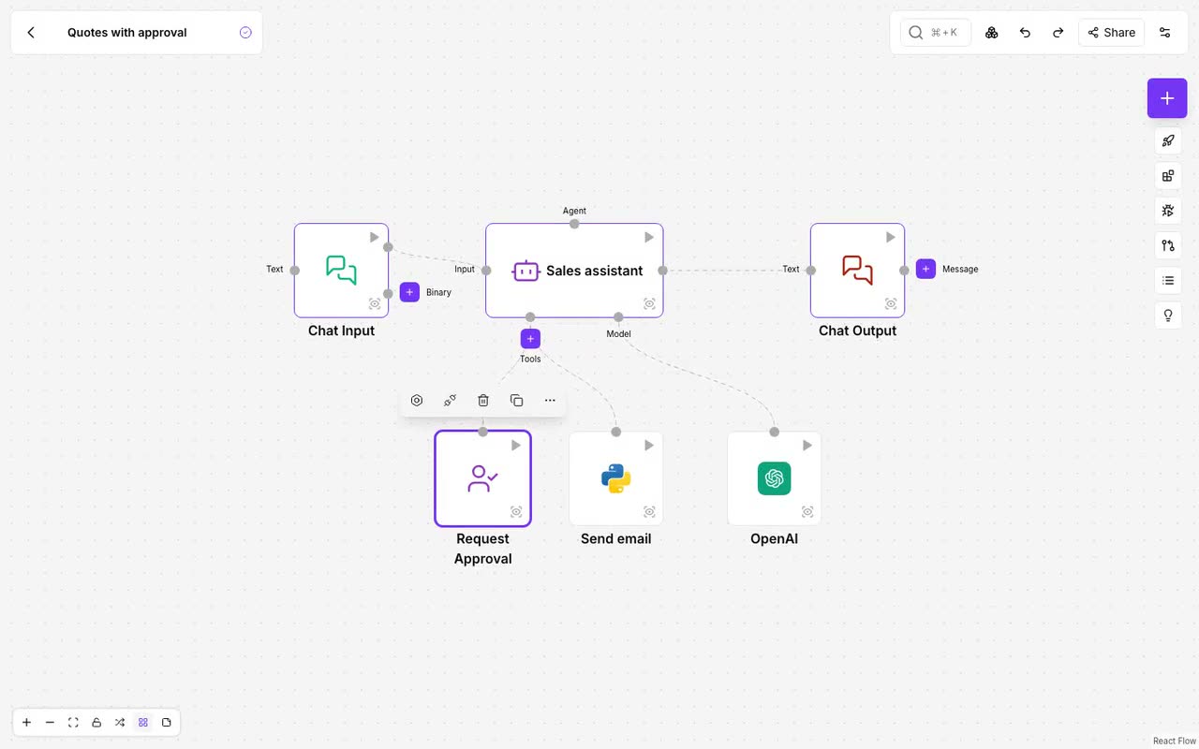
Task: Go back using the left arrow
Action: 31,33
